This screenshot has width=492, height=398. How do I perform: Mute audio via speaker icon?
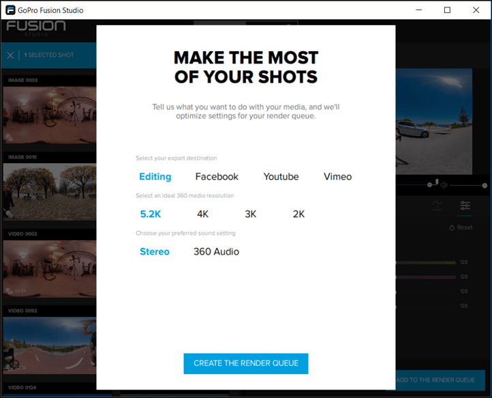pos(444,185)
